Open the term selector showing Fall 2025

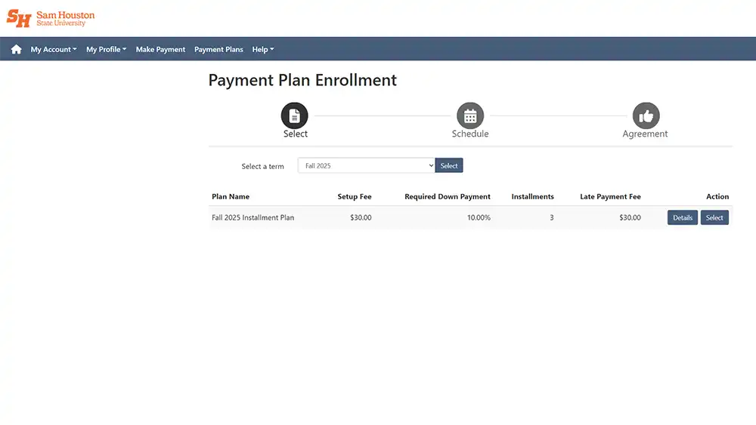coord(367,165)
